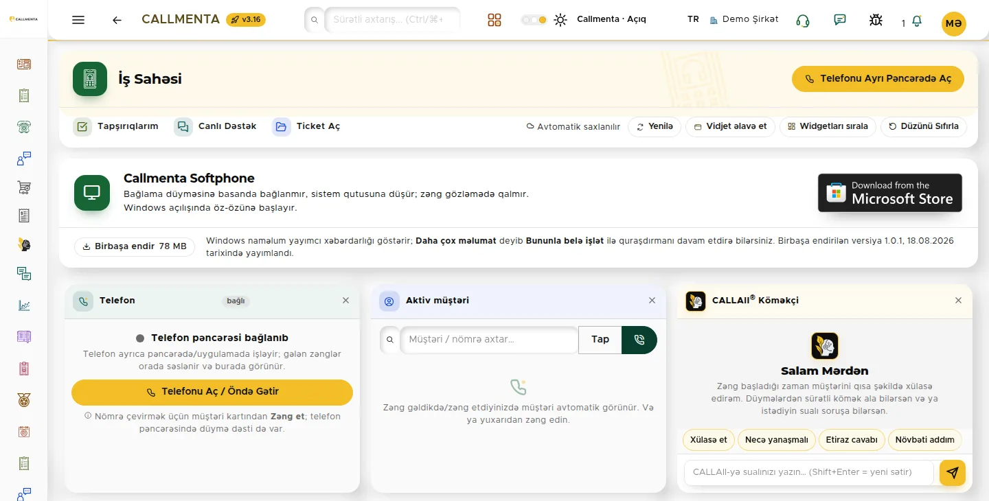Open the chat message icon in header
Viewport: 989px width, 501px height.
pos(839,20)
